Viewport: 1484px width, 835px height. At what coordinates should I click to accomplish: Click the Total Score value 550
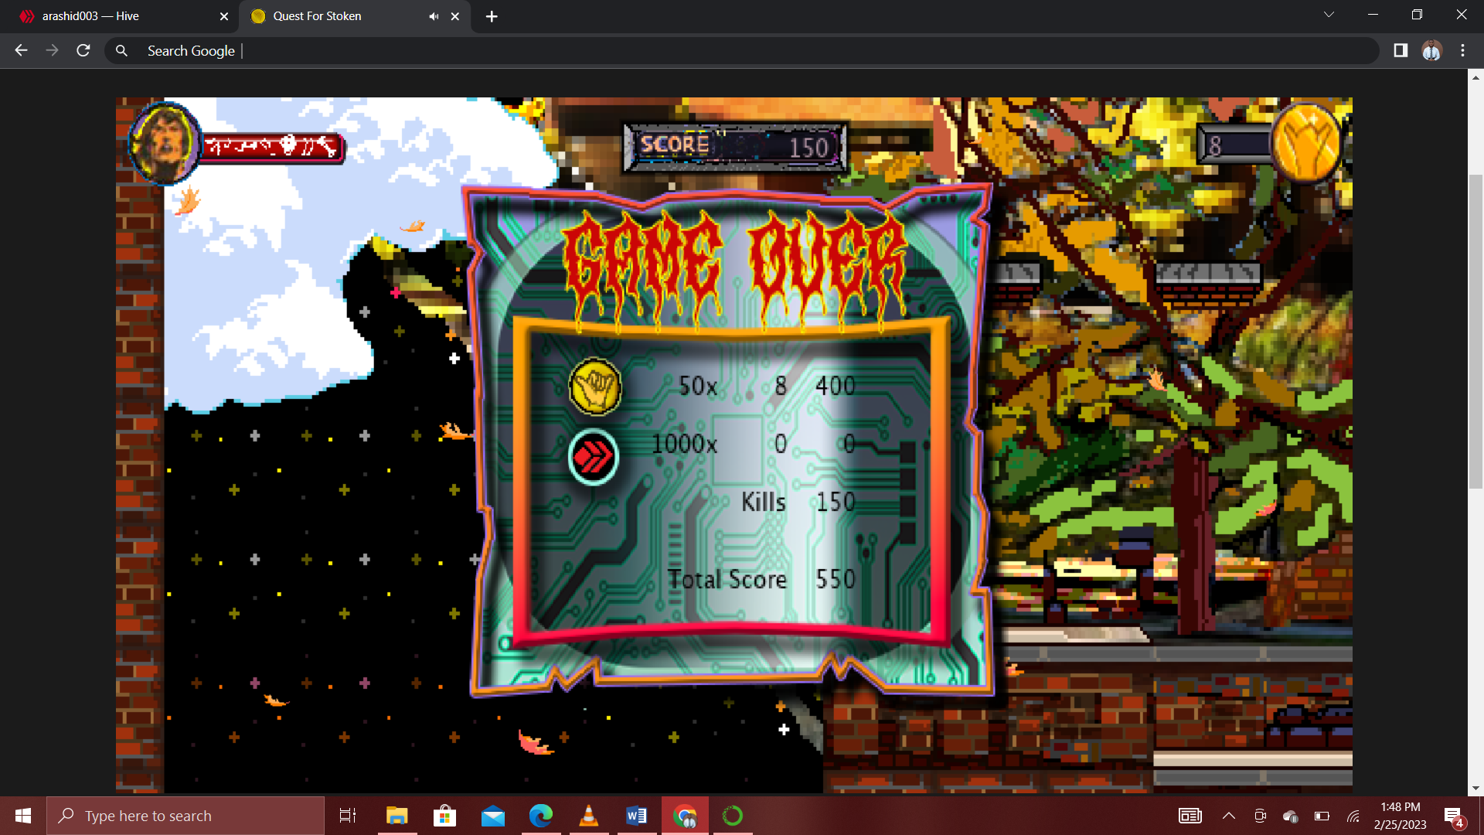(836, 579)
